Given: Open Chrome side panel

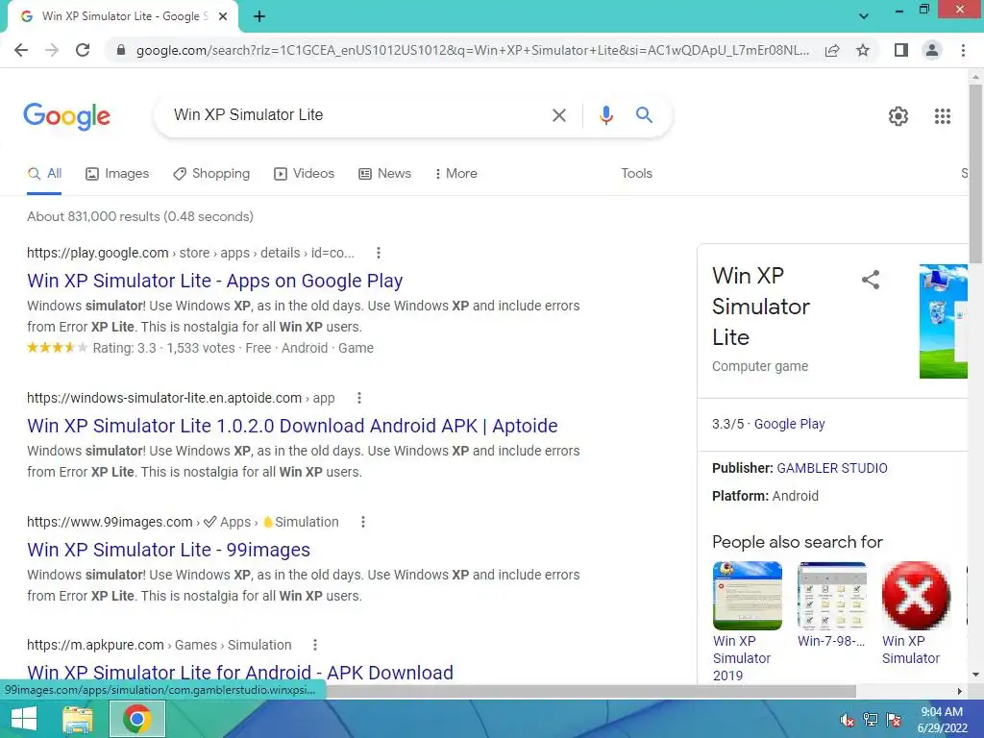Looking at the screenshot, I should click(x=901, y=50).
